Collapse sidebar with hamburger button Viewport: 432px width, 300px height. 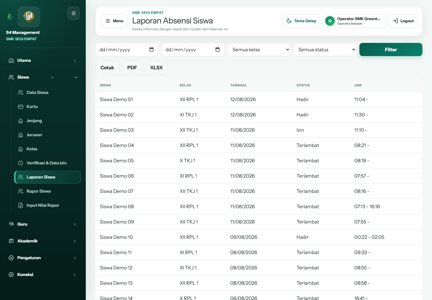[x=73, y=13]
